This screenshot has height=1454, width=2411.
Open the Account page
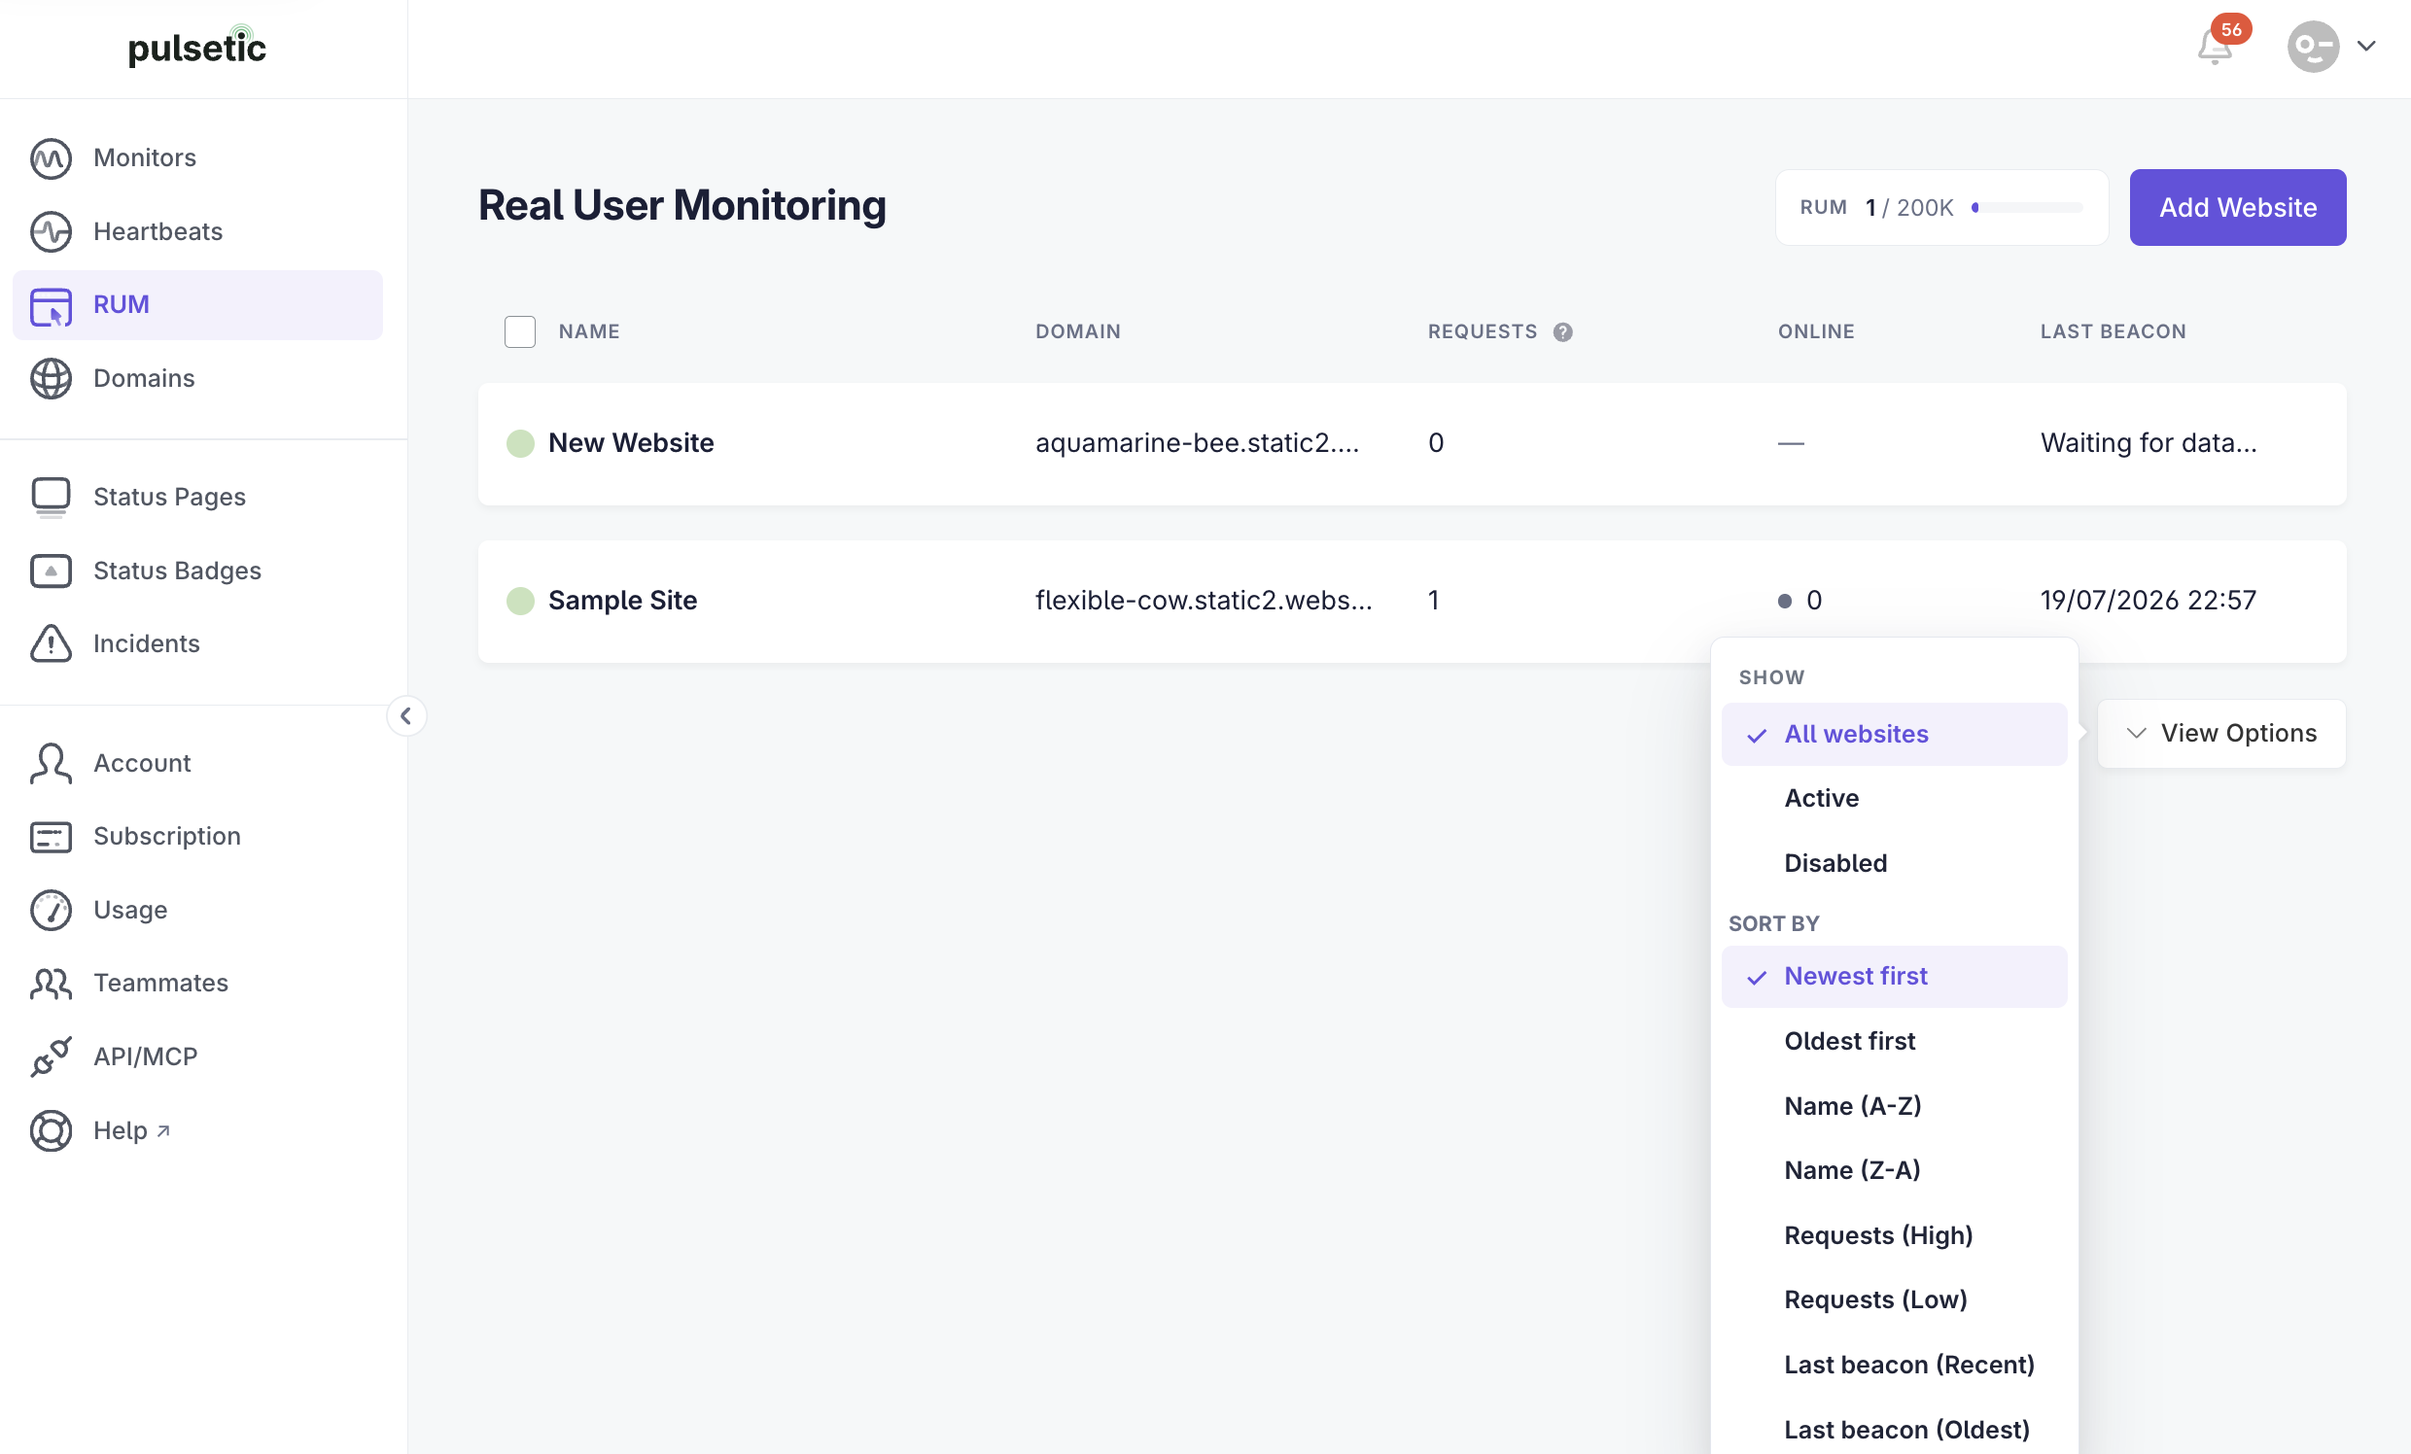(x=142, y=763)
